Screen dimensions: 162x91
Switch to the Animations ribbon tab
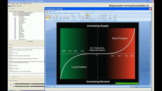click(x=66, y=13)
